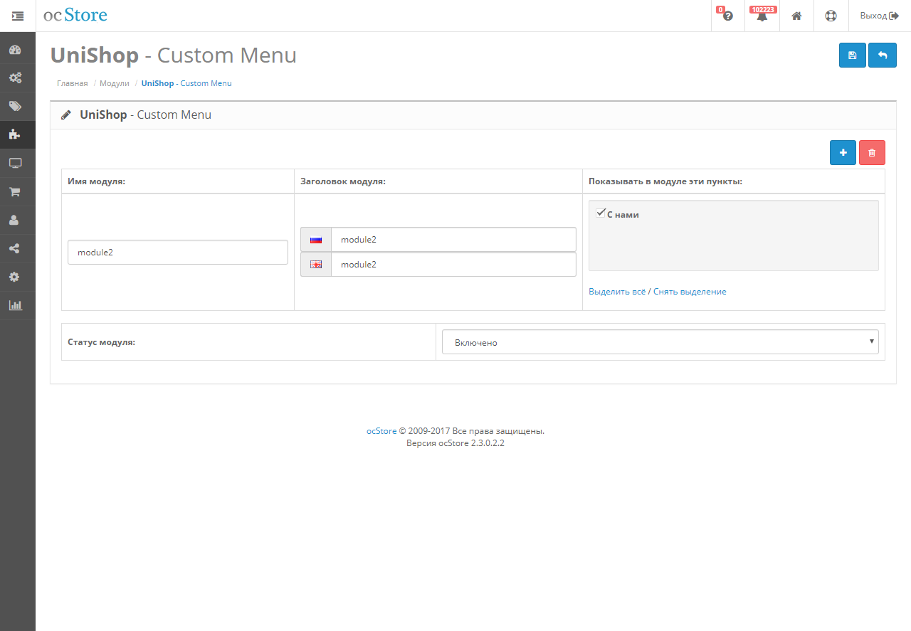Toggle the 'С нами' checkbox
Viewport: 911px width, 631px height.
(600, 213)
